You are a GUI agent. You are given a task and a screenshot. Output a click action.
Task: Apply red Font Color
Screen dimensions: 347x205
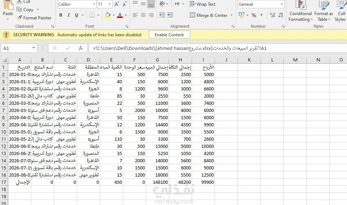click(x=120, y=15)
